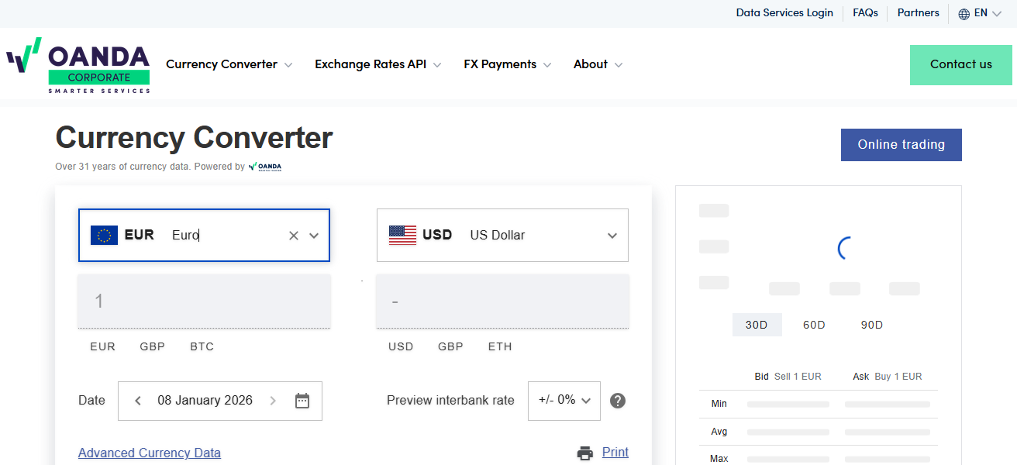Select the 30D chart period
This screenshot has width=1017, height=465.
click(x=757, y=325)
